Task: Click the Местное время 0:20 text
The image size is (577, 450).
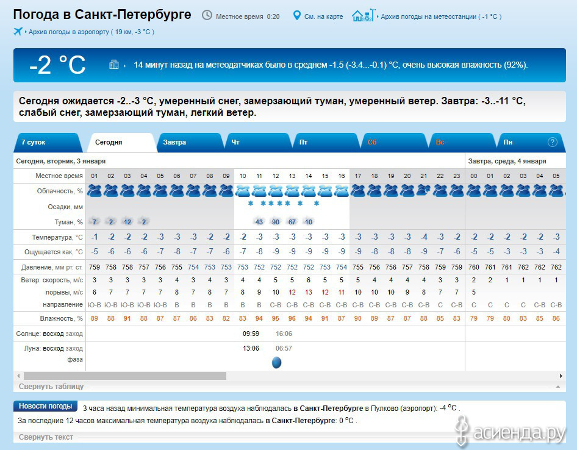Action: coord(248,16)
